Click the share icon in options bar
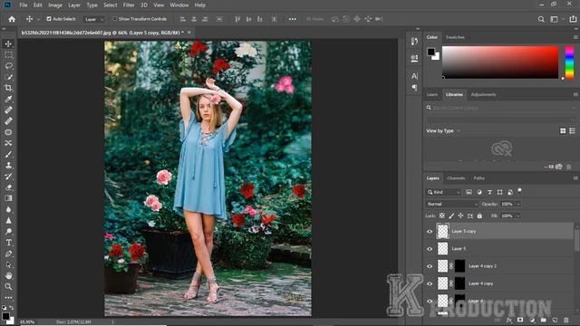 pos(573,19)
